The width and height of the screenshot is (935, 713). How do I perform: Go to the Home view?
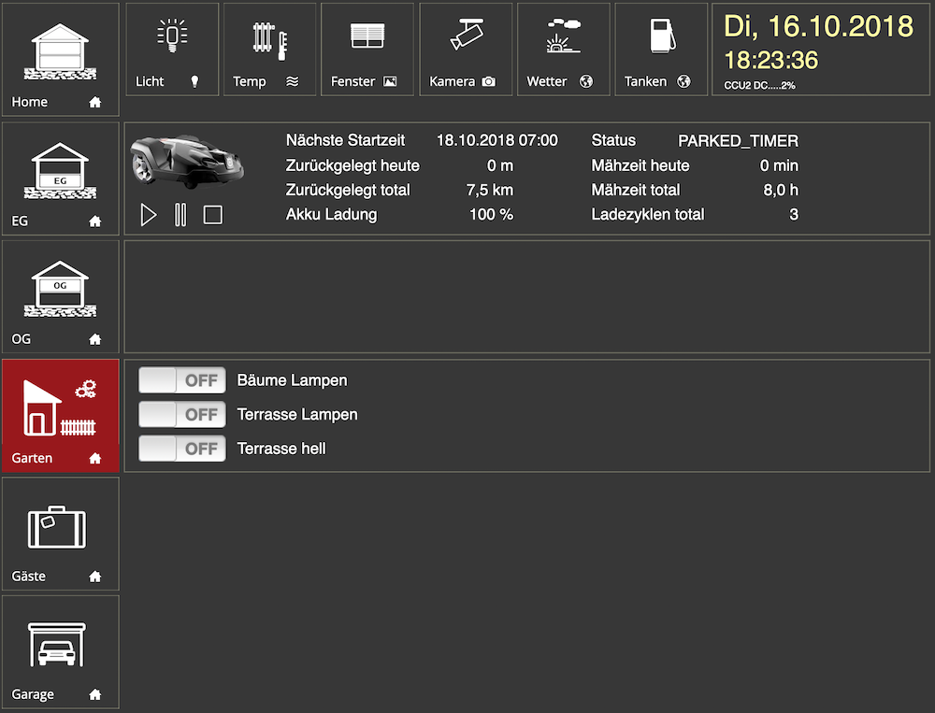tap(61, 59)
